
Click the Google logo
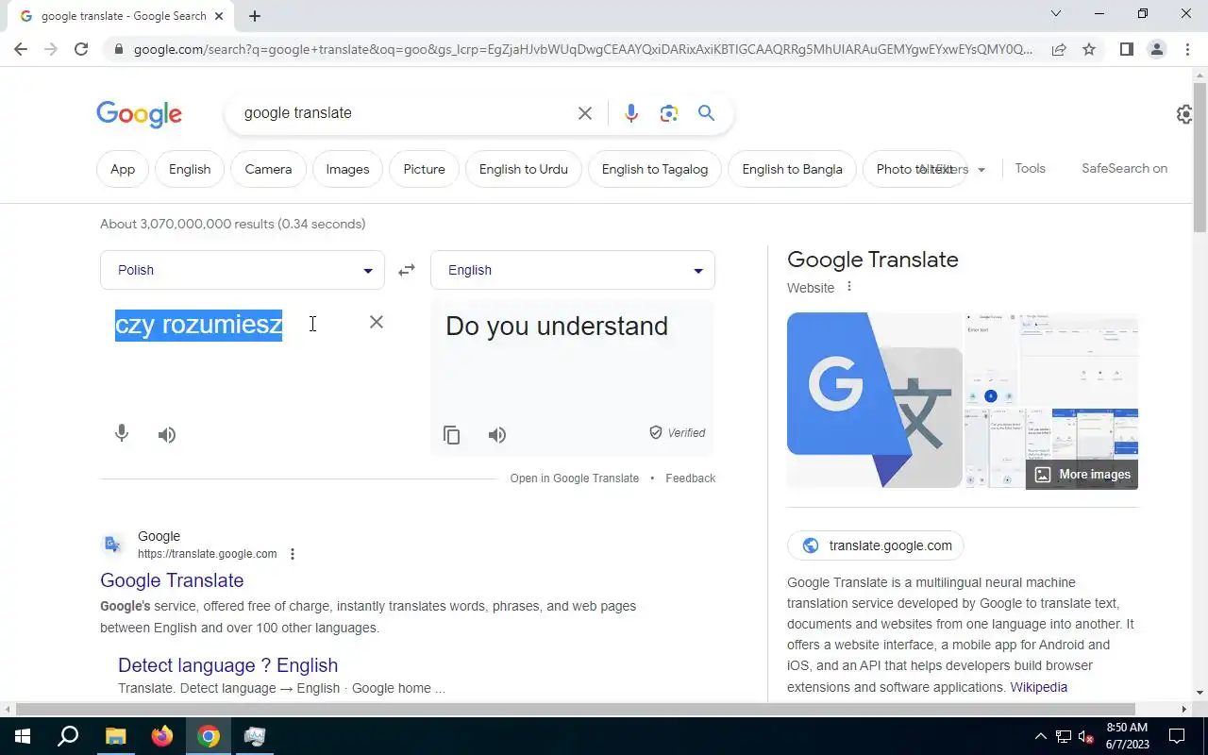(x=139, y=114)
